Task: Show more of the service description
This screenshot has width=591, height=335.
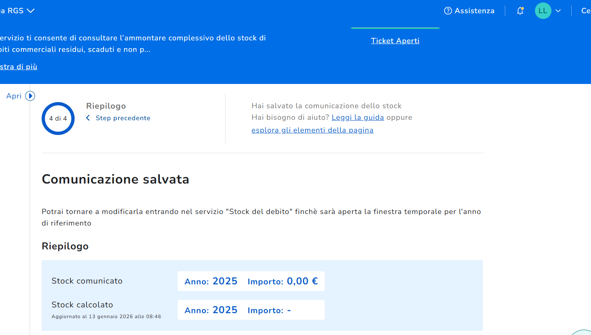Action: [x=19, y=67]
